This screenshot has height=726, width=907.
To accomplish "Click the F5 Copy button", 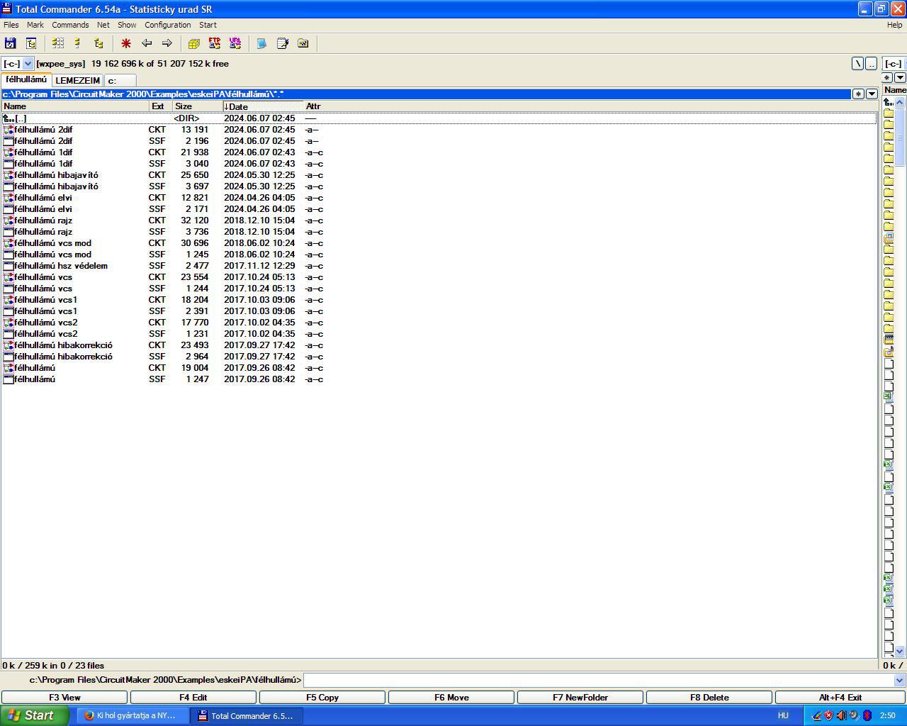I will pos(322,698).
